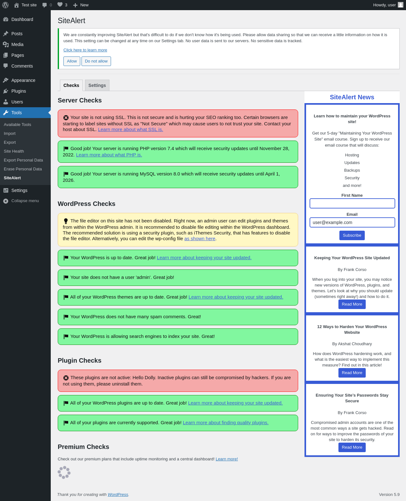Click the Plugins plug icon
Image resolution: width=406 pixels, height=501 pixels.
6,91
